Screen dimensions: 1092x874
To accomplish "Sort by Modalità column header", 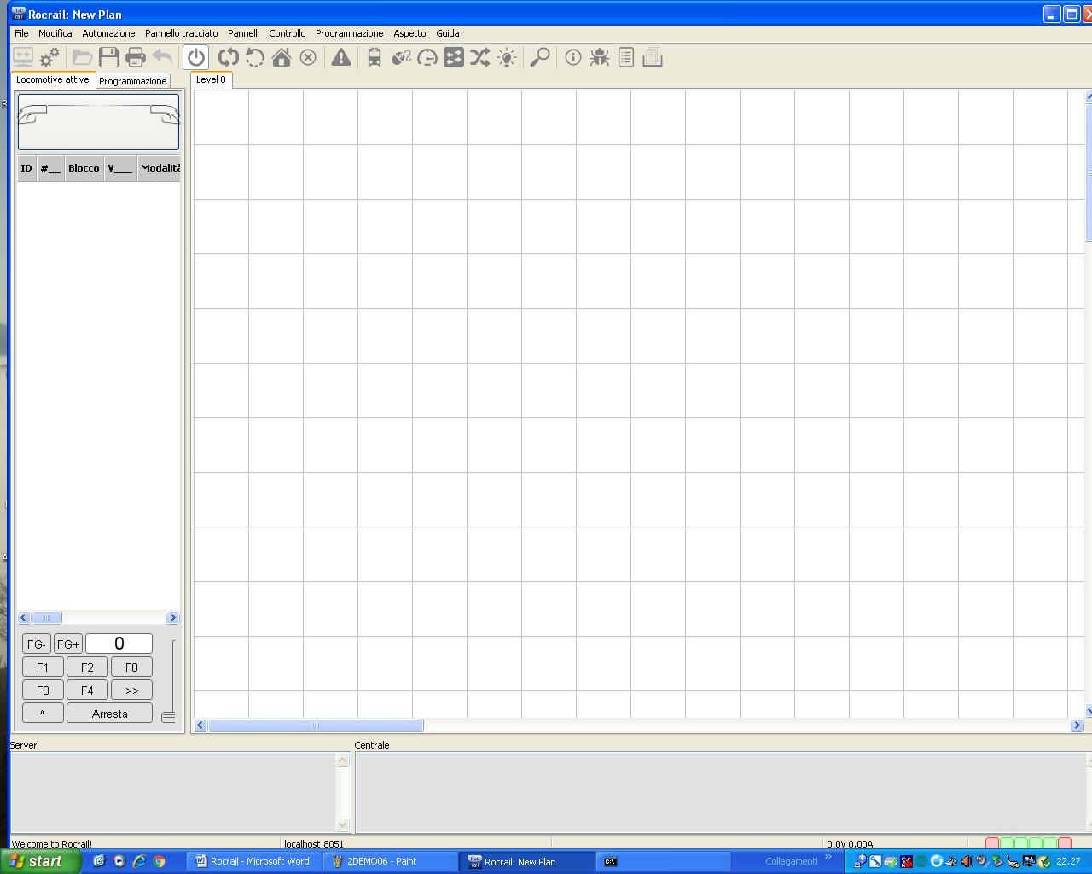I will pyautogui.click(x=160, y=168).
